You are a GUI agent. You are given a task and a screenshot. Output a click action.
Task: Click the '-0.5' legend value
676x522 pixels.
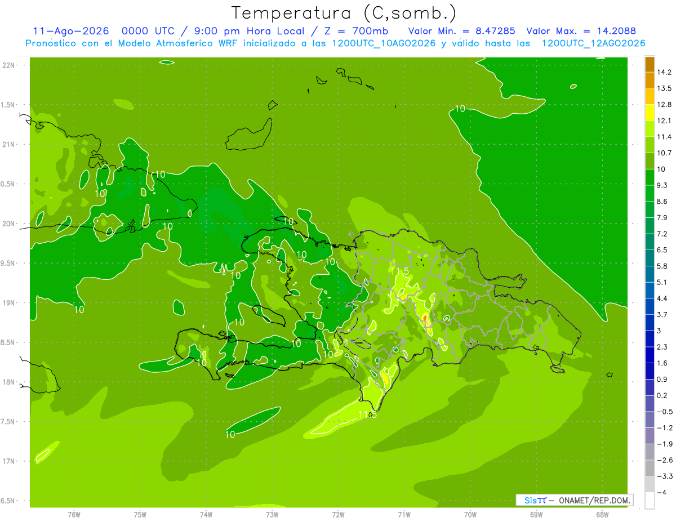(664, 412)
